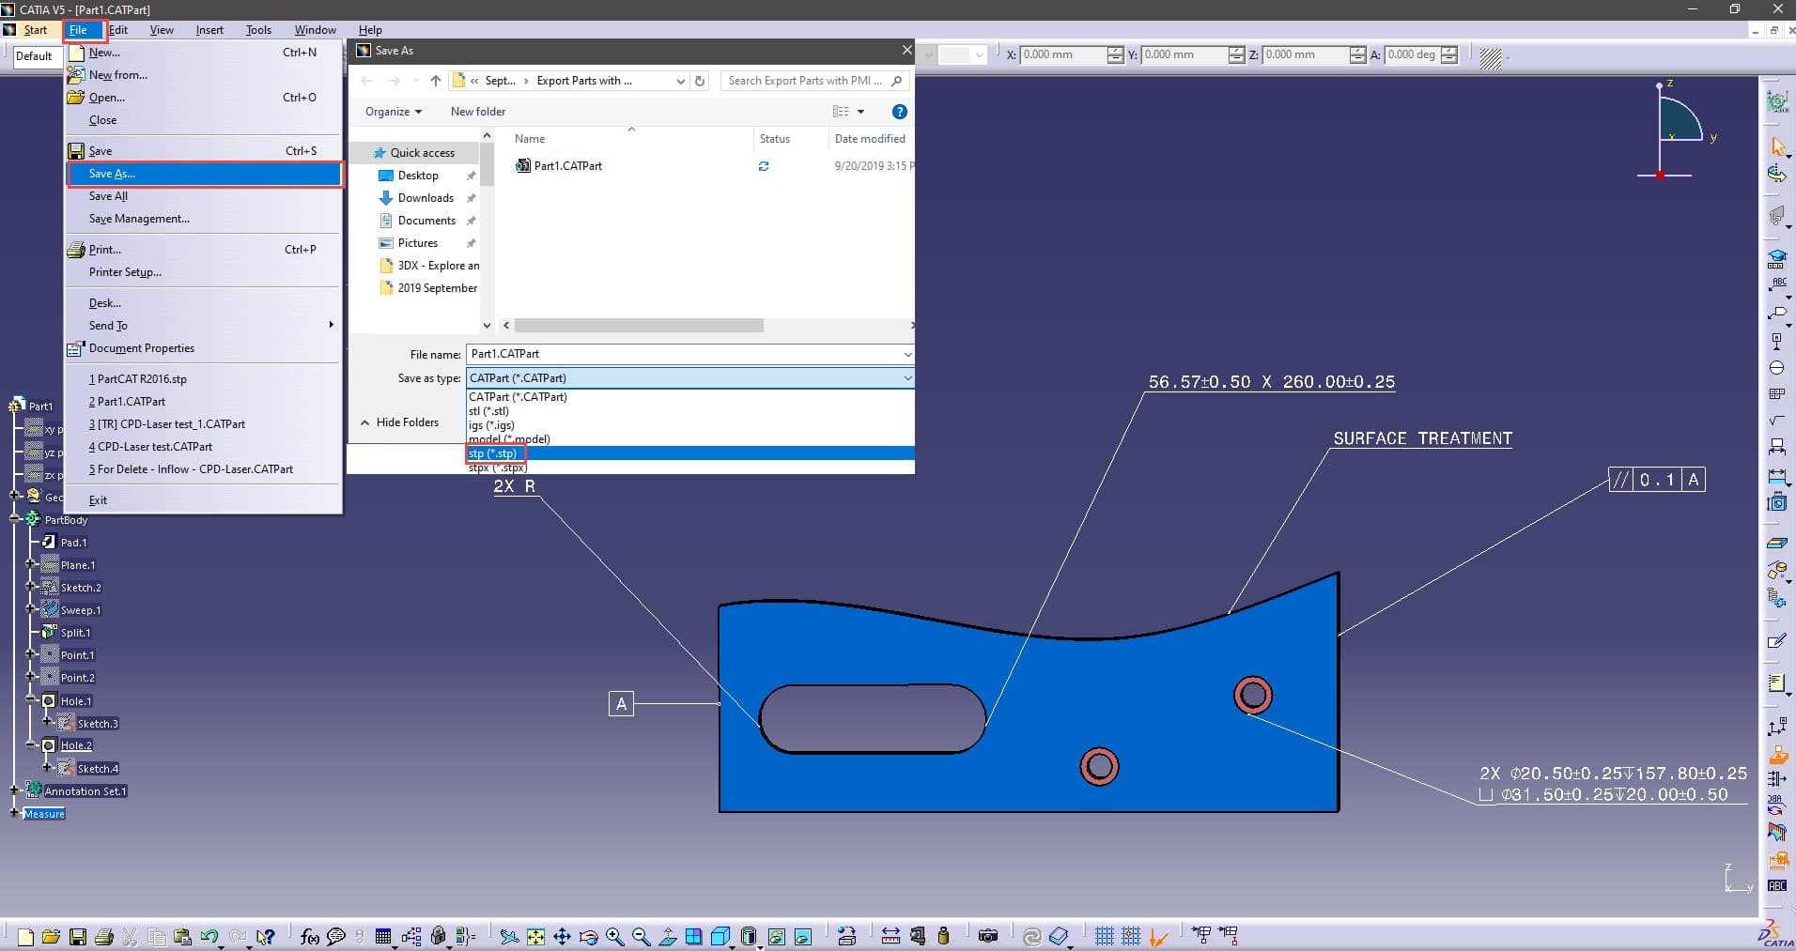Open the Tools menu
The height and width of the screenshot is (951, 1796).
point(258,29)
